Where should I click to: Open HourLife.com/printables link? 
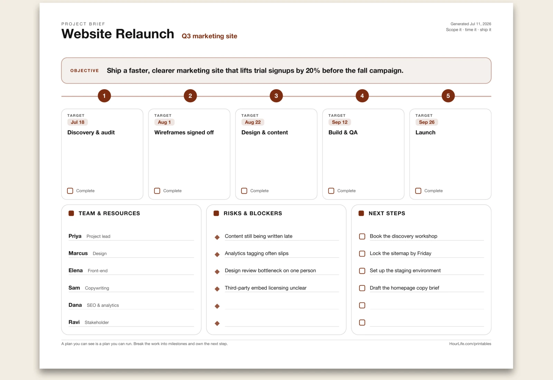click(470, 344)
